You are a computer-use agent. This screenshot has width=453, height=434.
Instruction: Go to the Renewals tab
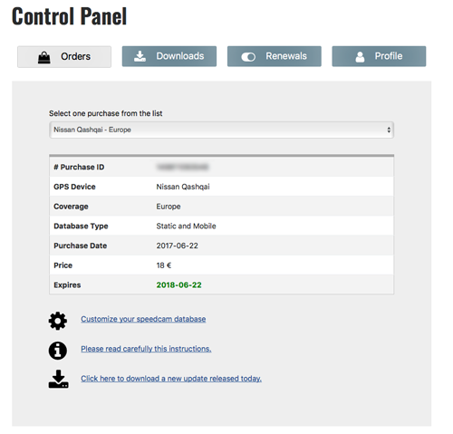click(275, 56)
